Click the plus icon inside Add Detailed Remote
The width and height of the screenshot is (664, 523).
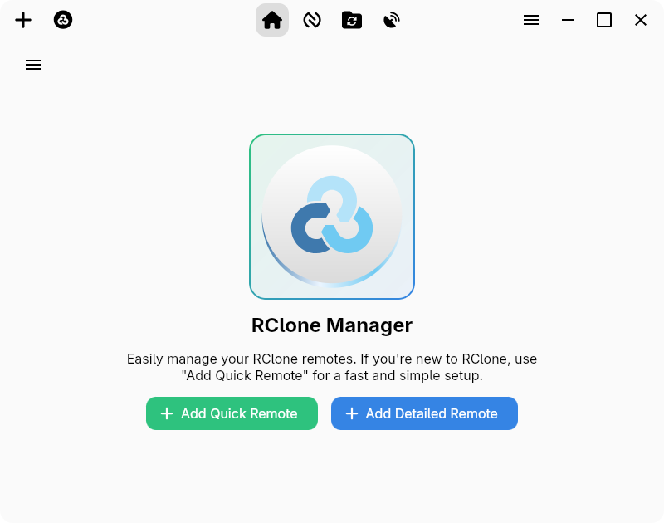click(x=352, y=413)
